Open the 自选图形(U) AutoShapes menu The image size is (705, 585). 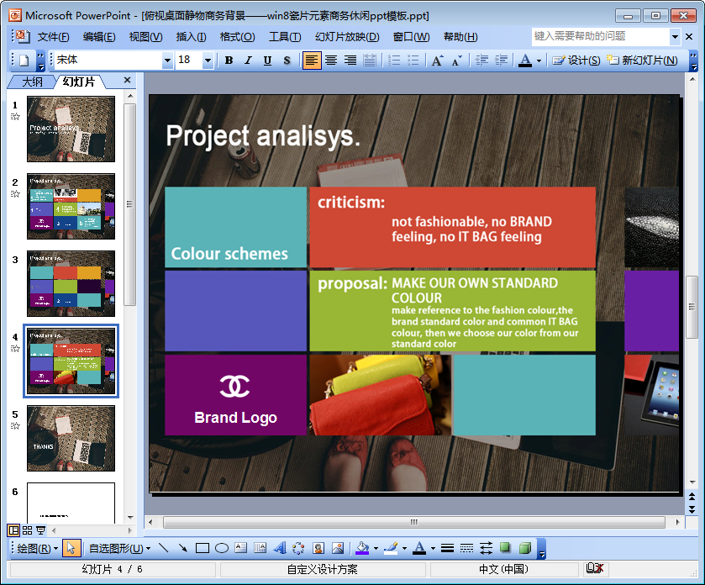point(119,549)
